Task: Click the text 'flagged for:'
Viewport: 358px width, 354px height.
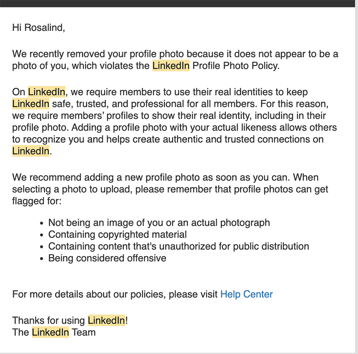Action: [37, 201]
